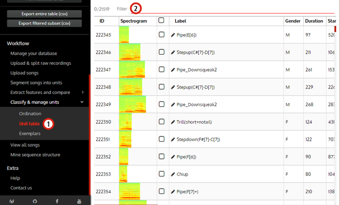Open Segment songs into units
Viewport: 340px width, 205px height.
tap(36, 83)
